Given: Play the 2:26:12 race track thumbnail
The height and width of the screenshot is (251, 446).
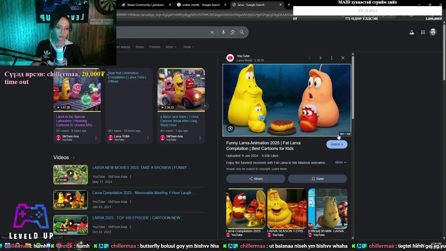Looking at the screenshot, I should [181, 90].
